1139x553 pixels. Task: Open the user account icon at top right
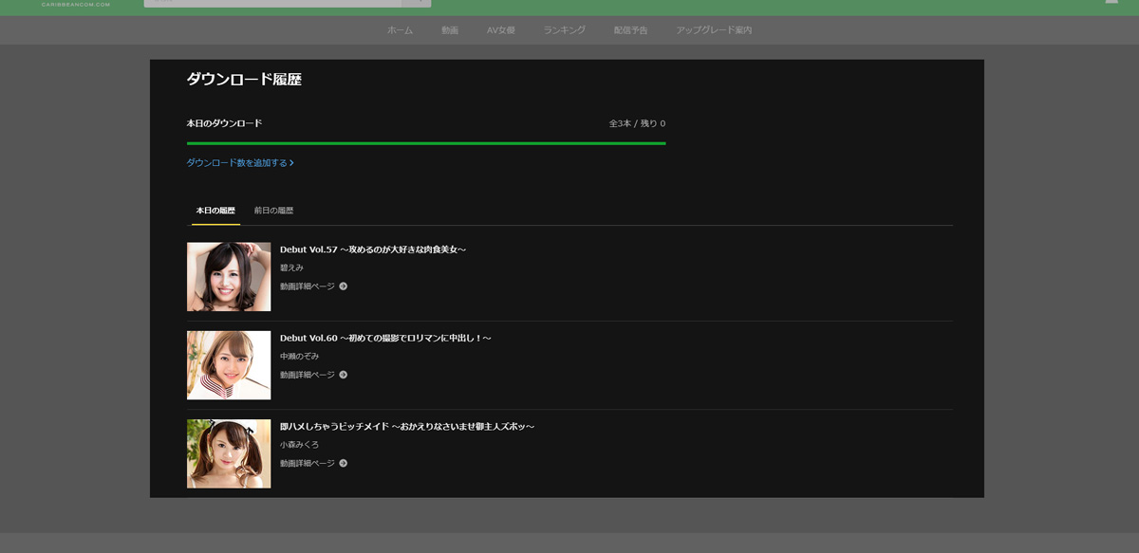click(1111, 2)
